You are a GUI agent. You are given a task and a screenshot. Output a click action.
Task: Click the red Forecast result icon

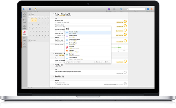pos(67,47)
